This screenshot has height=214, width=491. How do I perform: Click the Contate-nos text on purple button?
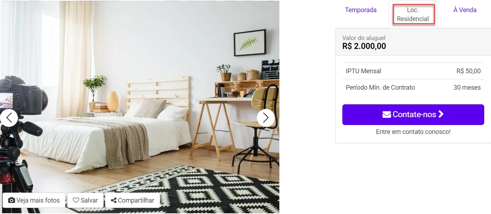point(414,114)
